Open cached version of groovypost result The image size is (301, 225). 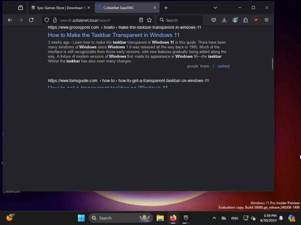click(223, 66)
